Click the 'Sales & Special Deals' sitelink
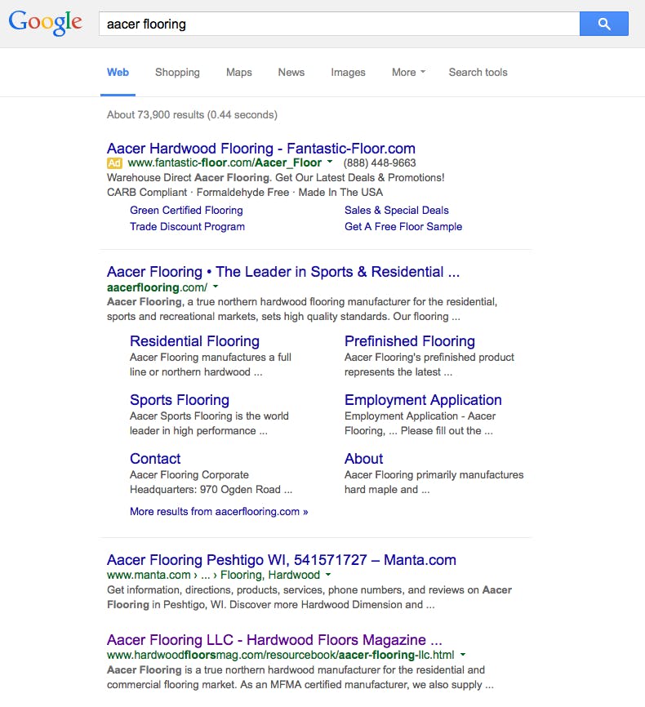The image size is (645, 707). coord(397,210)
